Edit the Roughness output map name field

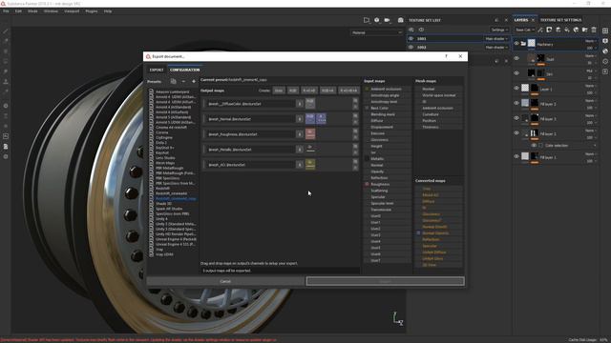[251, 134]
